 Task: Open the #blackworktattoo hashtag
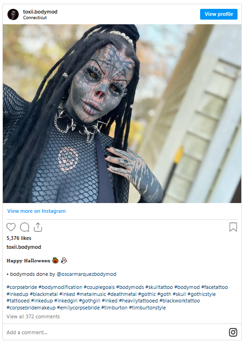[180, 301]
